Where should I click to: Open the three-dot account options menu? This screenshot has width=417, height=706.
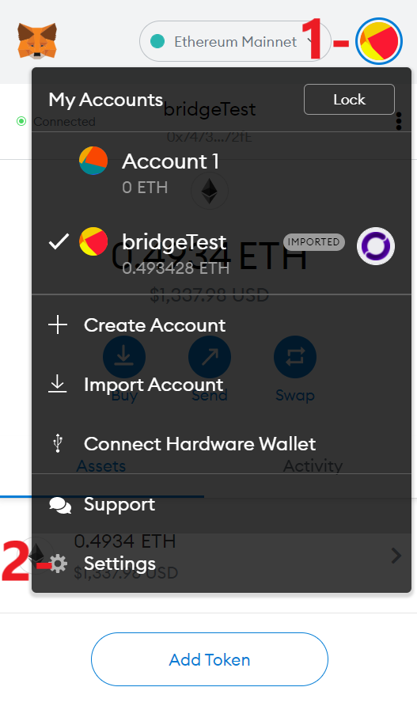[399, 121]
